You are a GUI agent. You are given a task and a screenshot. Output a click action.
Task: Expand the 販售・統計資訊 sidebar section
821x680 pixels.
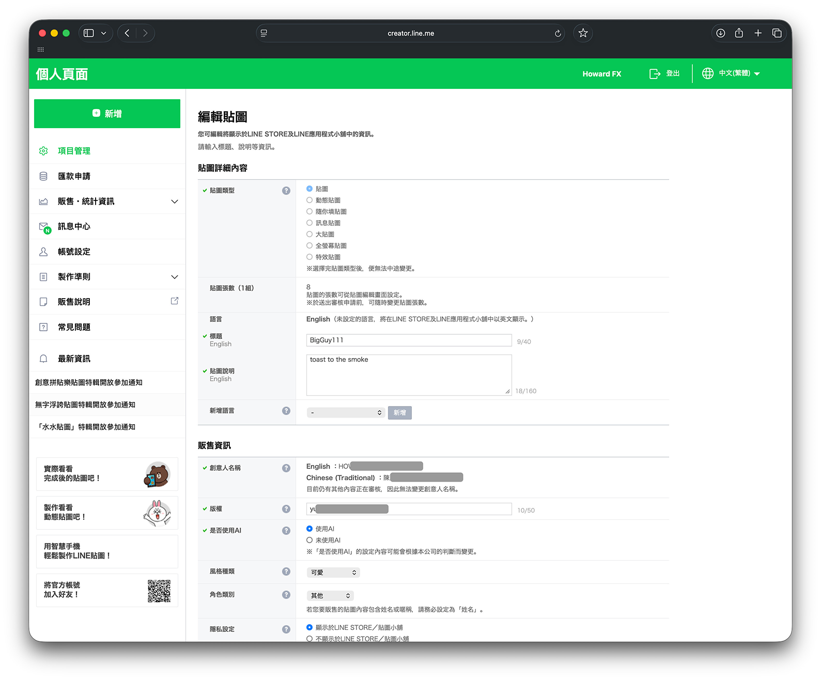tap(107, 202)
